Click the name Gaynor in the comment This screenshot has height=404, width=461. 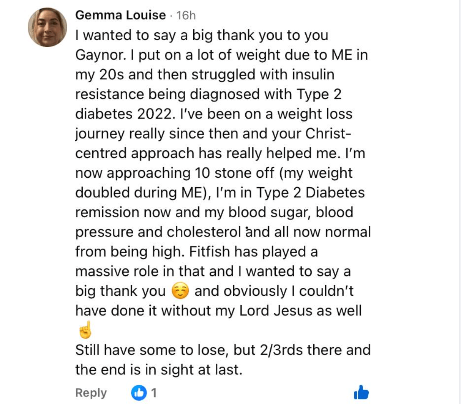point(100,55)
